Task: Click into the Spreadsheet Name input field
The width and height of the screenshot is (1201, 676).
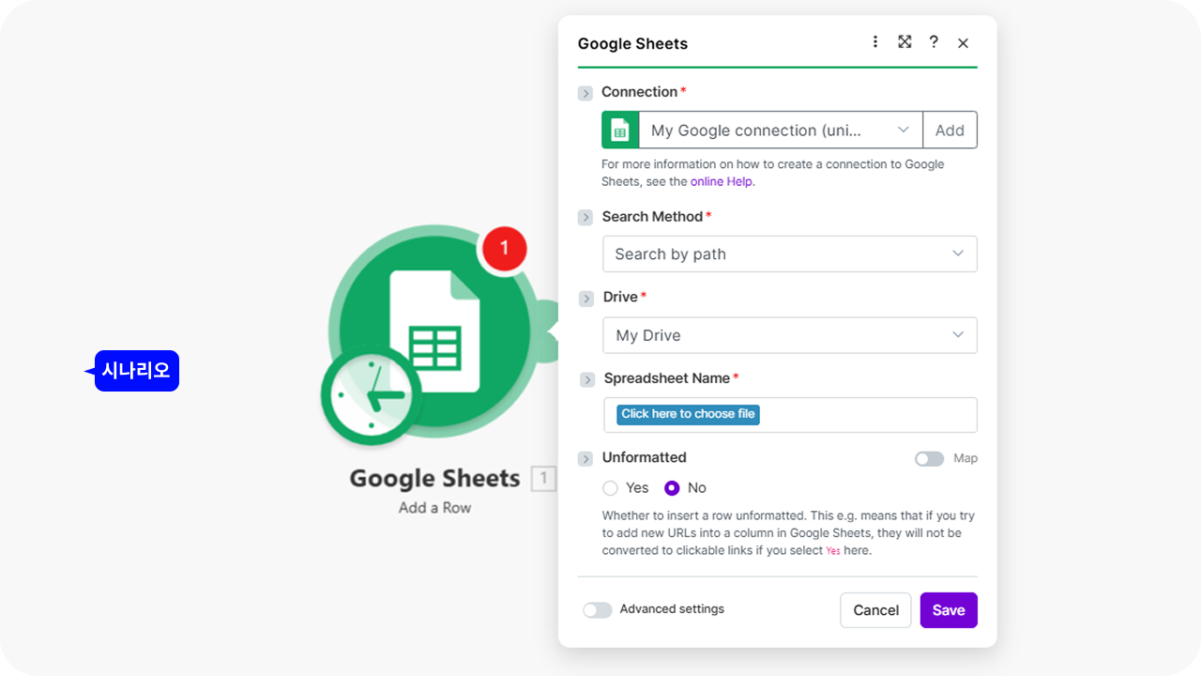Action: tap(790, 415)
